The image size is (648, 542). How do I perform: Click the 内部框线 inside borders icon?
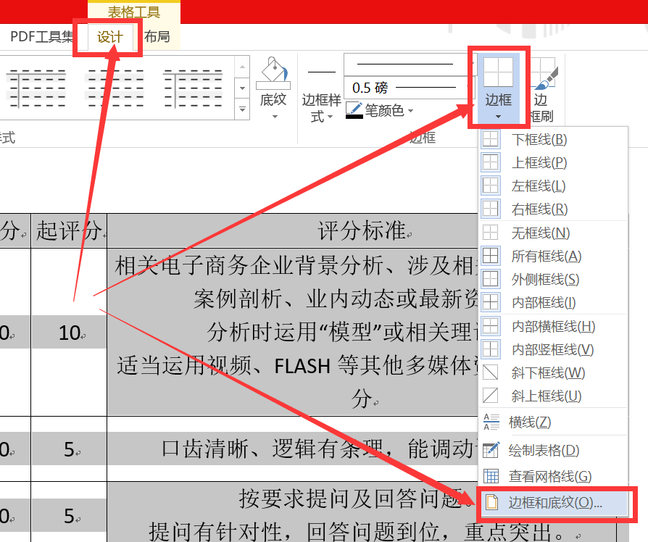(x=491, y=302)
